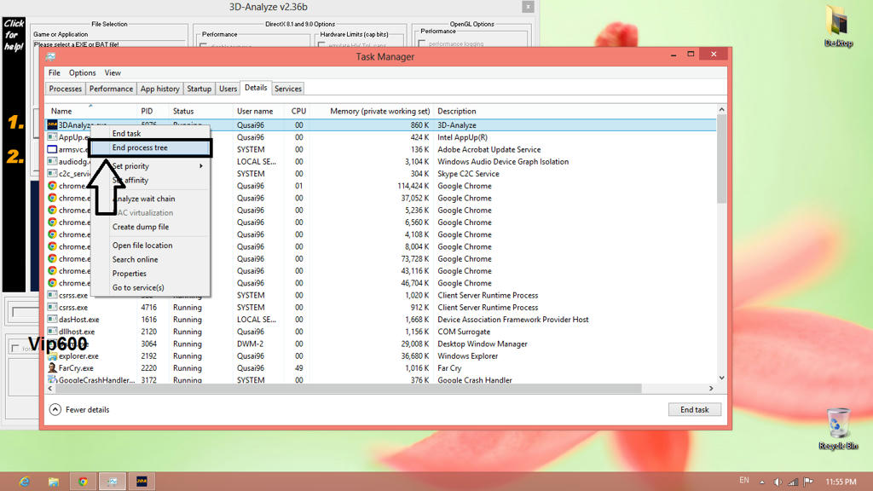Open the taskbar clock showing 11:55 PM

[841, 482]
